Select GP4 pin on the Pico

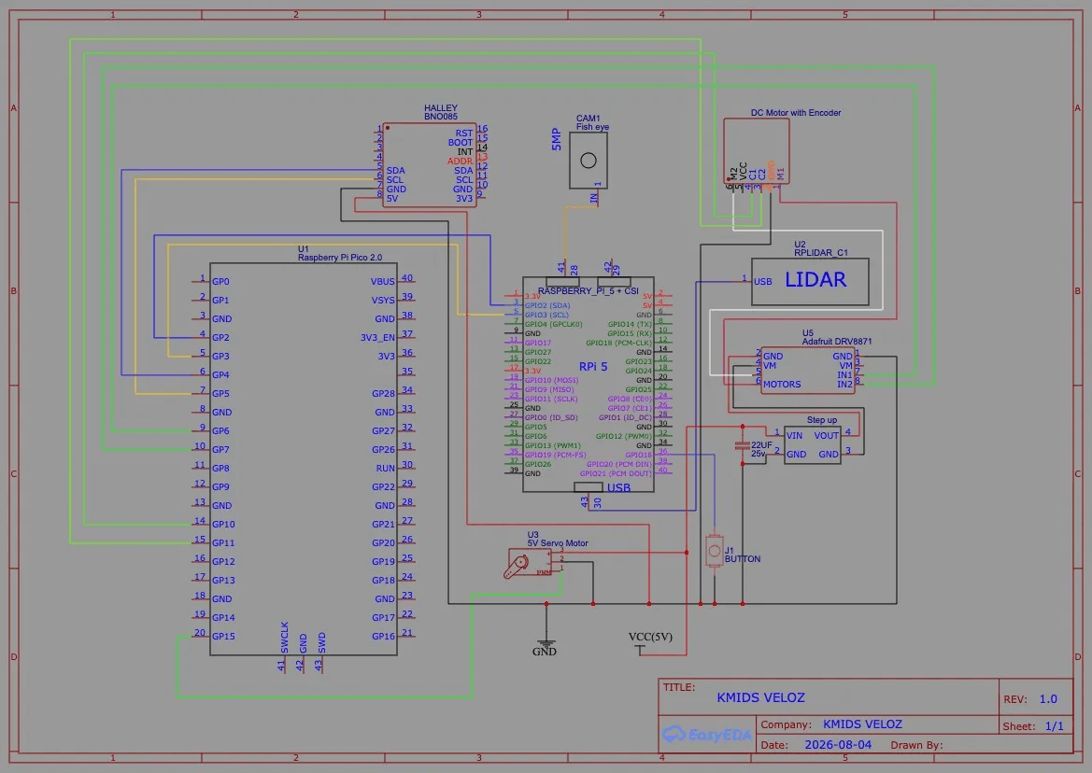(x=220, y=375)
